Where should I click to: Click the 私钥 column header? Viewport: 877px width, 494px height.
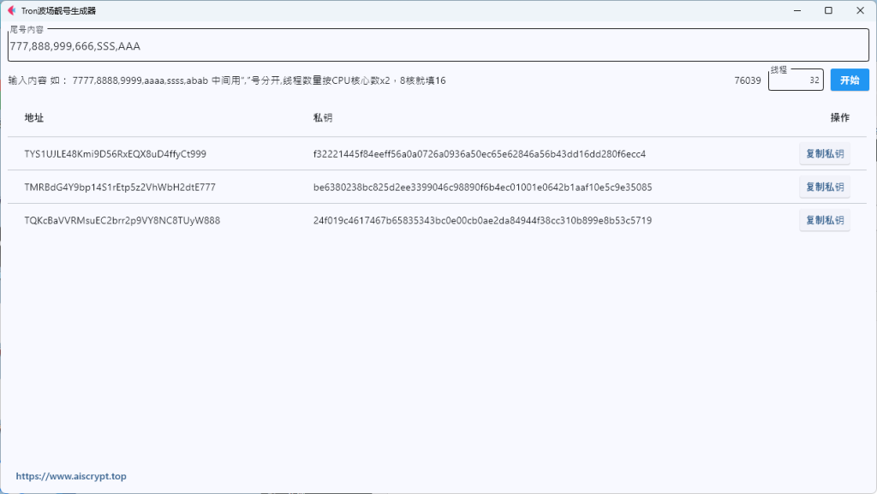[323, 117]
